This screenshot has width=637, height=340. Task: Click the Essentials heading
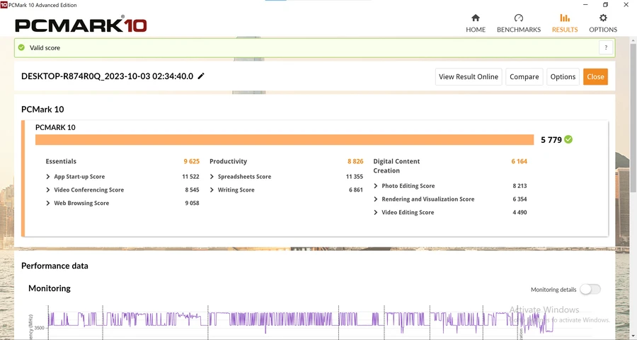pyautogui.click(x=61, y=161)
